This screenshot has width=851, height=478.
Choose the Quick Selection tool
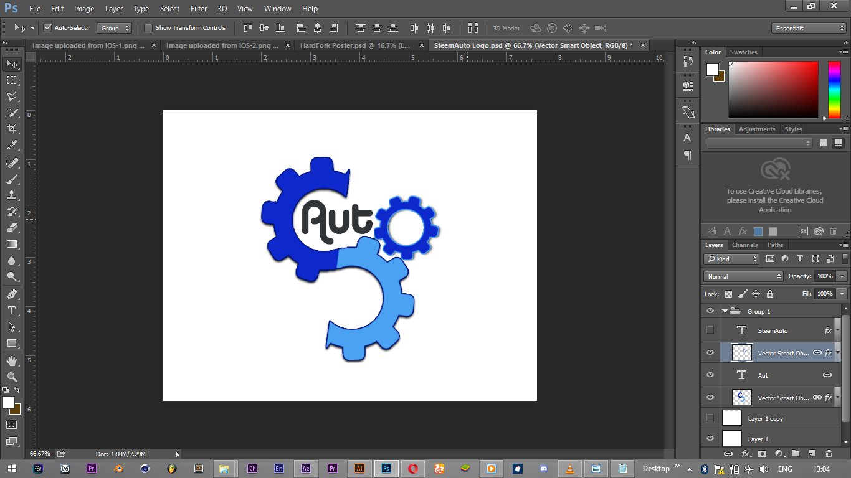(12, 113)
